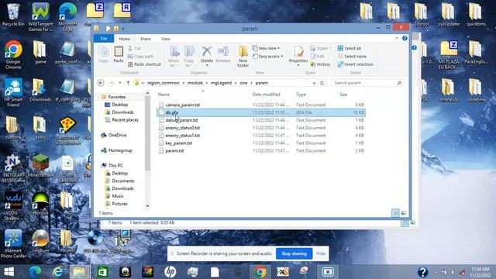Click the mgLegend breadcrumb segment
Viewport: 496px width, 279px height.
tap(221, 83)
